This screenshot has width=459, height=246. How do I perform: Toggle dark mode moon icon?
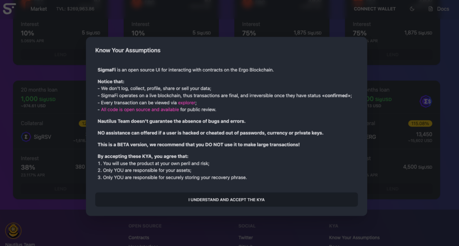point(412,9)
